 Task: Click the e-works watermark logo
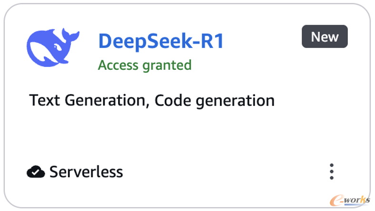pyautogui.click(x=350, y=200)
